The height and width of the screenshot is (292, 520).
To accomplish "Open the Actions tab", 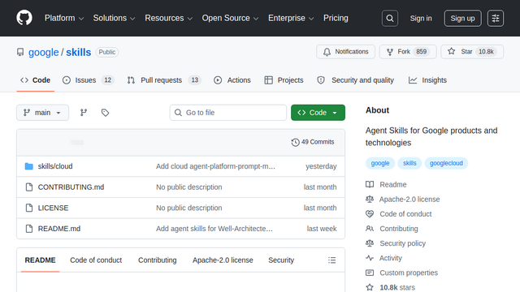I will [x=232, y=80].
